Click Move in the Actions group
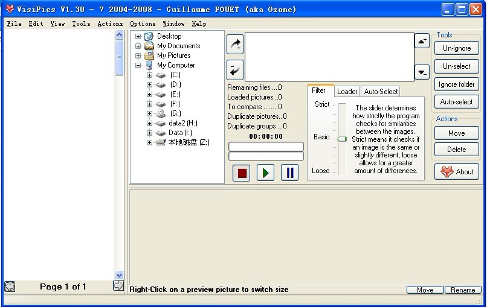This screenshot has width=487, height=307. click(x=457, y=133)
